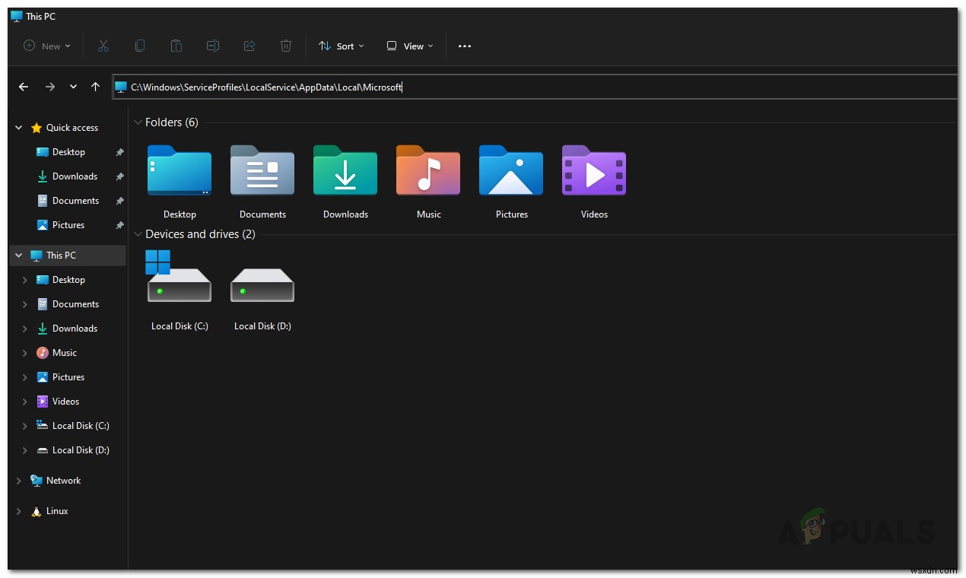Click pin icon beside Quick access Pictures
The height and width of the screenshot is (578, 966).
119,225
